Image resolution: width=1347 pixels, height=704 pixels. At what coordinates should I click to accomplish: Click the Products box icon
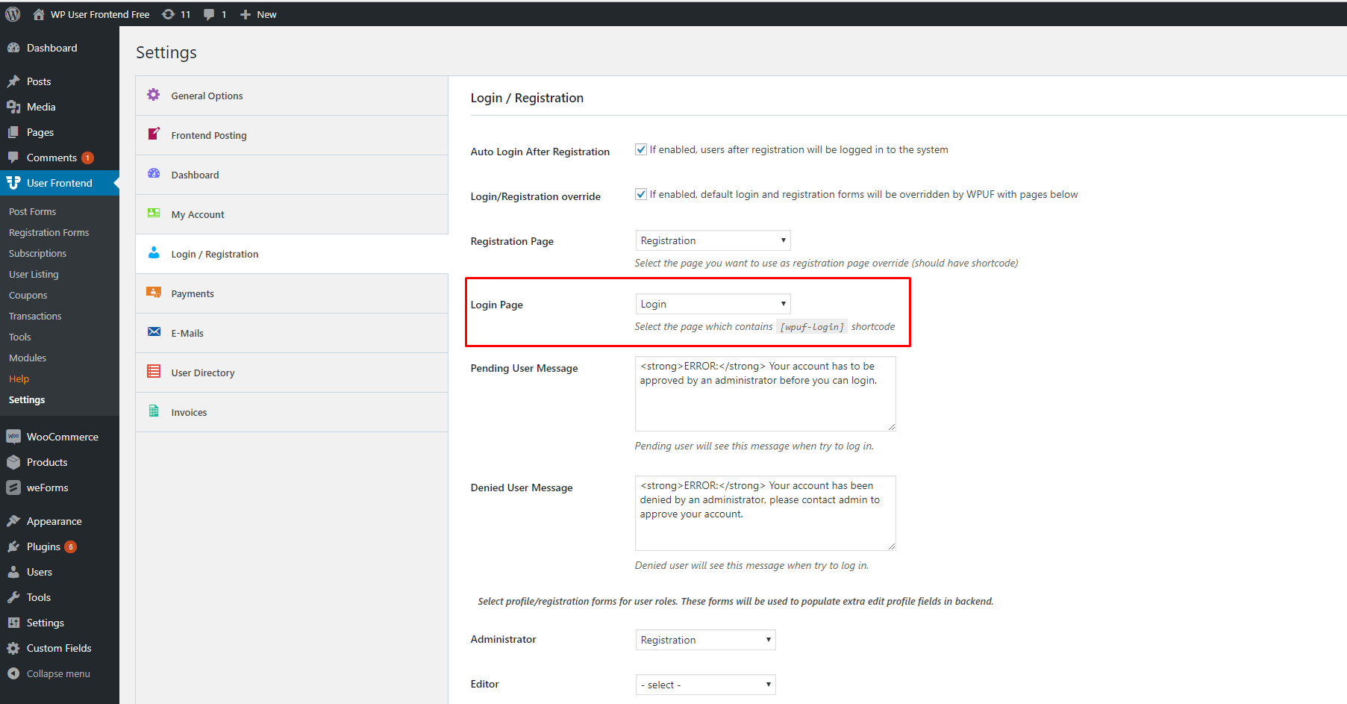pos(13,462)
